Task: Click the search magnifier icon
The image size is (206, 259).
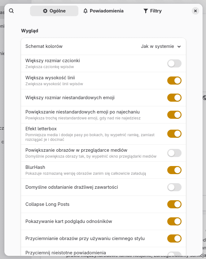Action: pos(11,11)
